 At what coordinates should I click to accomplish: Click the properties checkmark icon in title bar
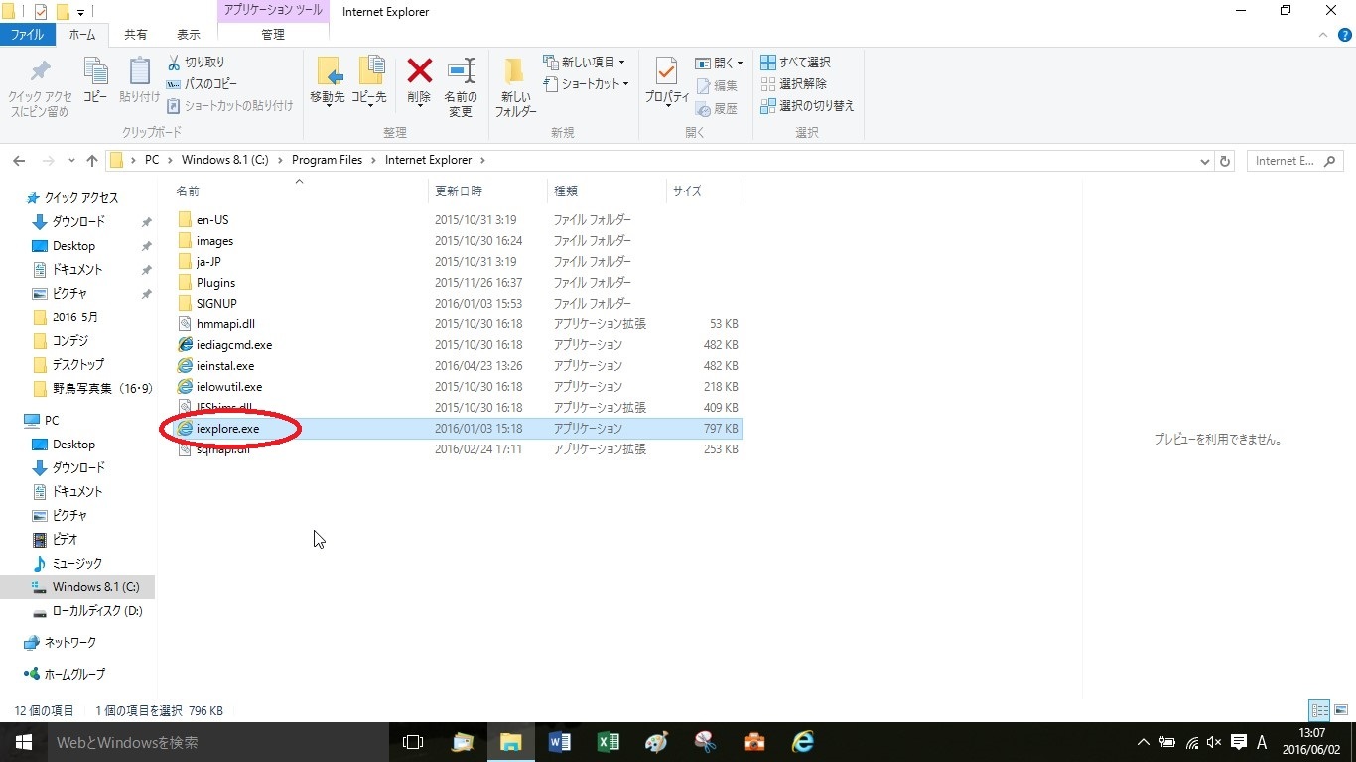point(41,12)
